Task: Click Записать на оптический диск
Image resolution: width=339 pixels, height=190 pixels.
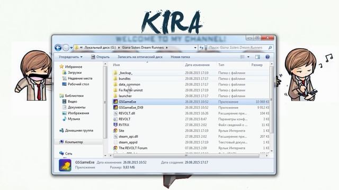Action: pyautogui.click(x=140, y=57)
